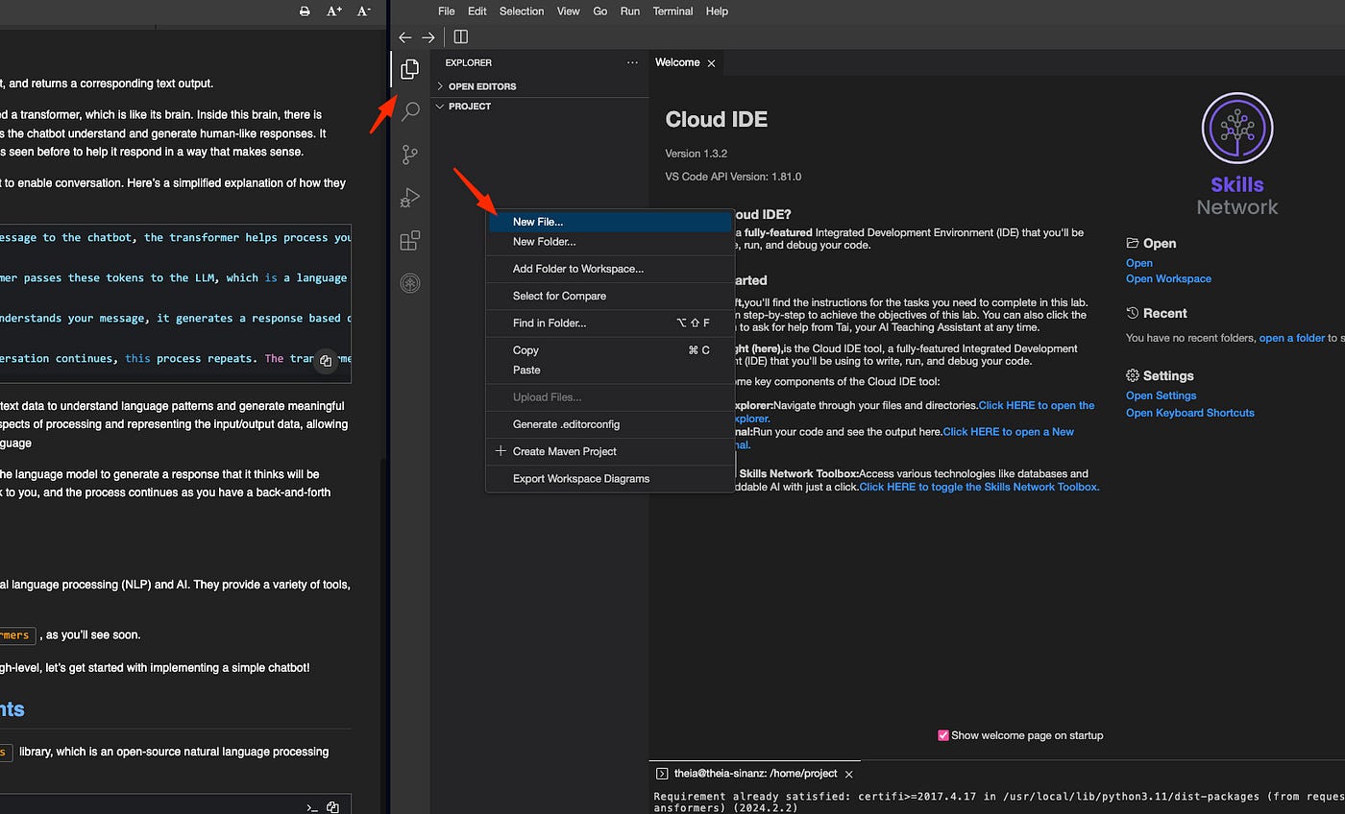
Task: Open the Edit menu
Action: 477,12
